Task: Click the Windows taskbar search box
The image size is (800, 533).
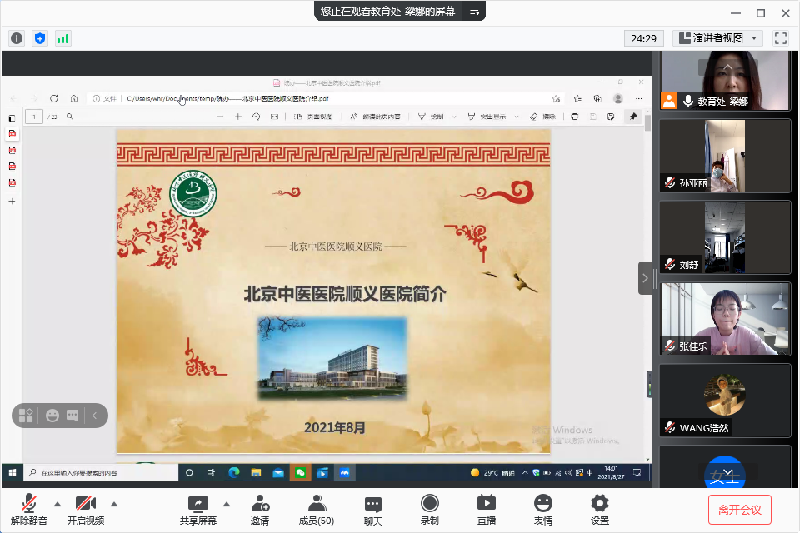Action: pos(101,473)
